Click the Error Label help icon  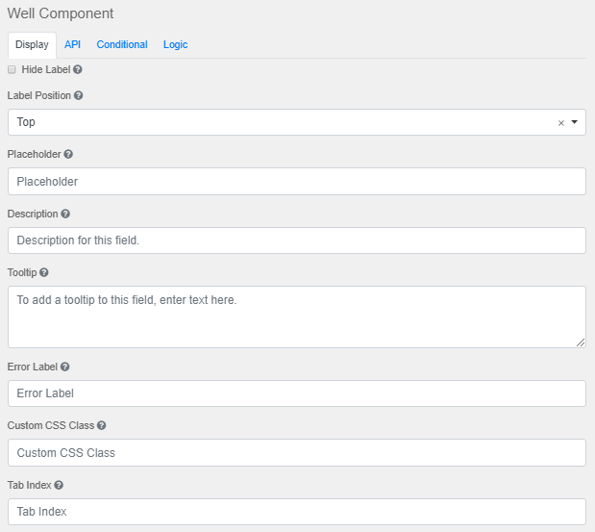[65, 367]
